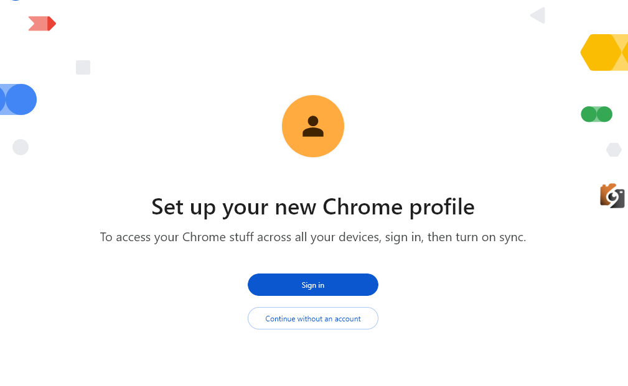
Task: Click the dark person silhouette in the avatar
Action: click(313, 127)
